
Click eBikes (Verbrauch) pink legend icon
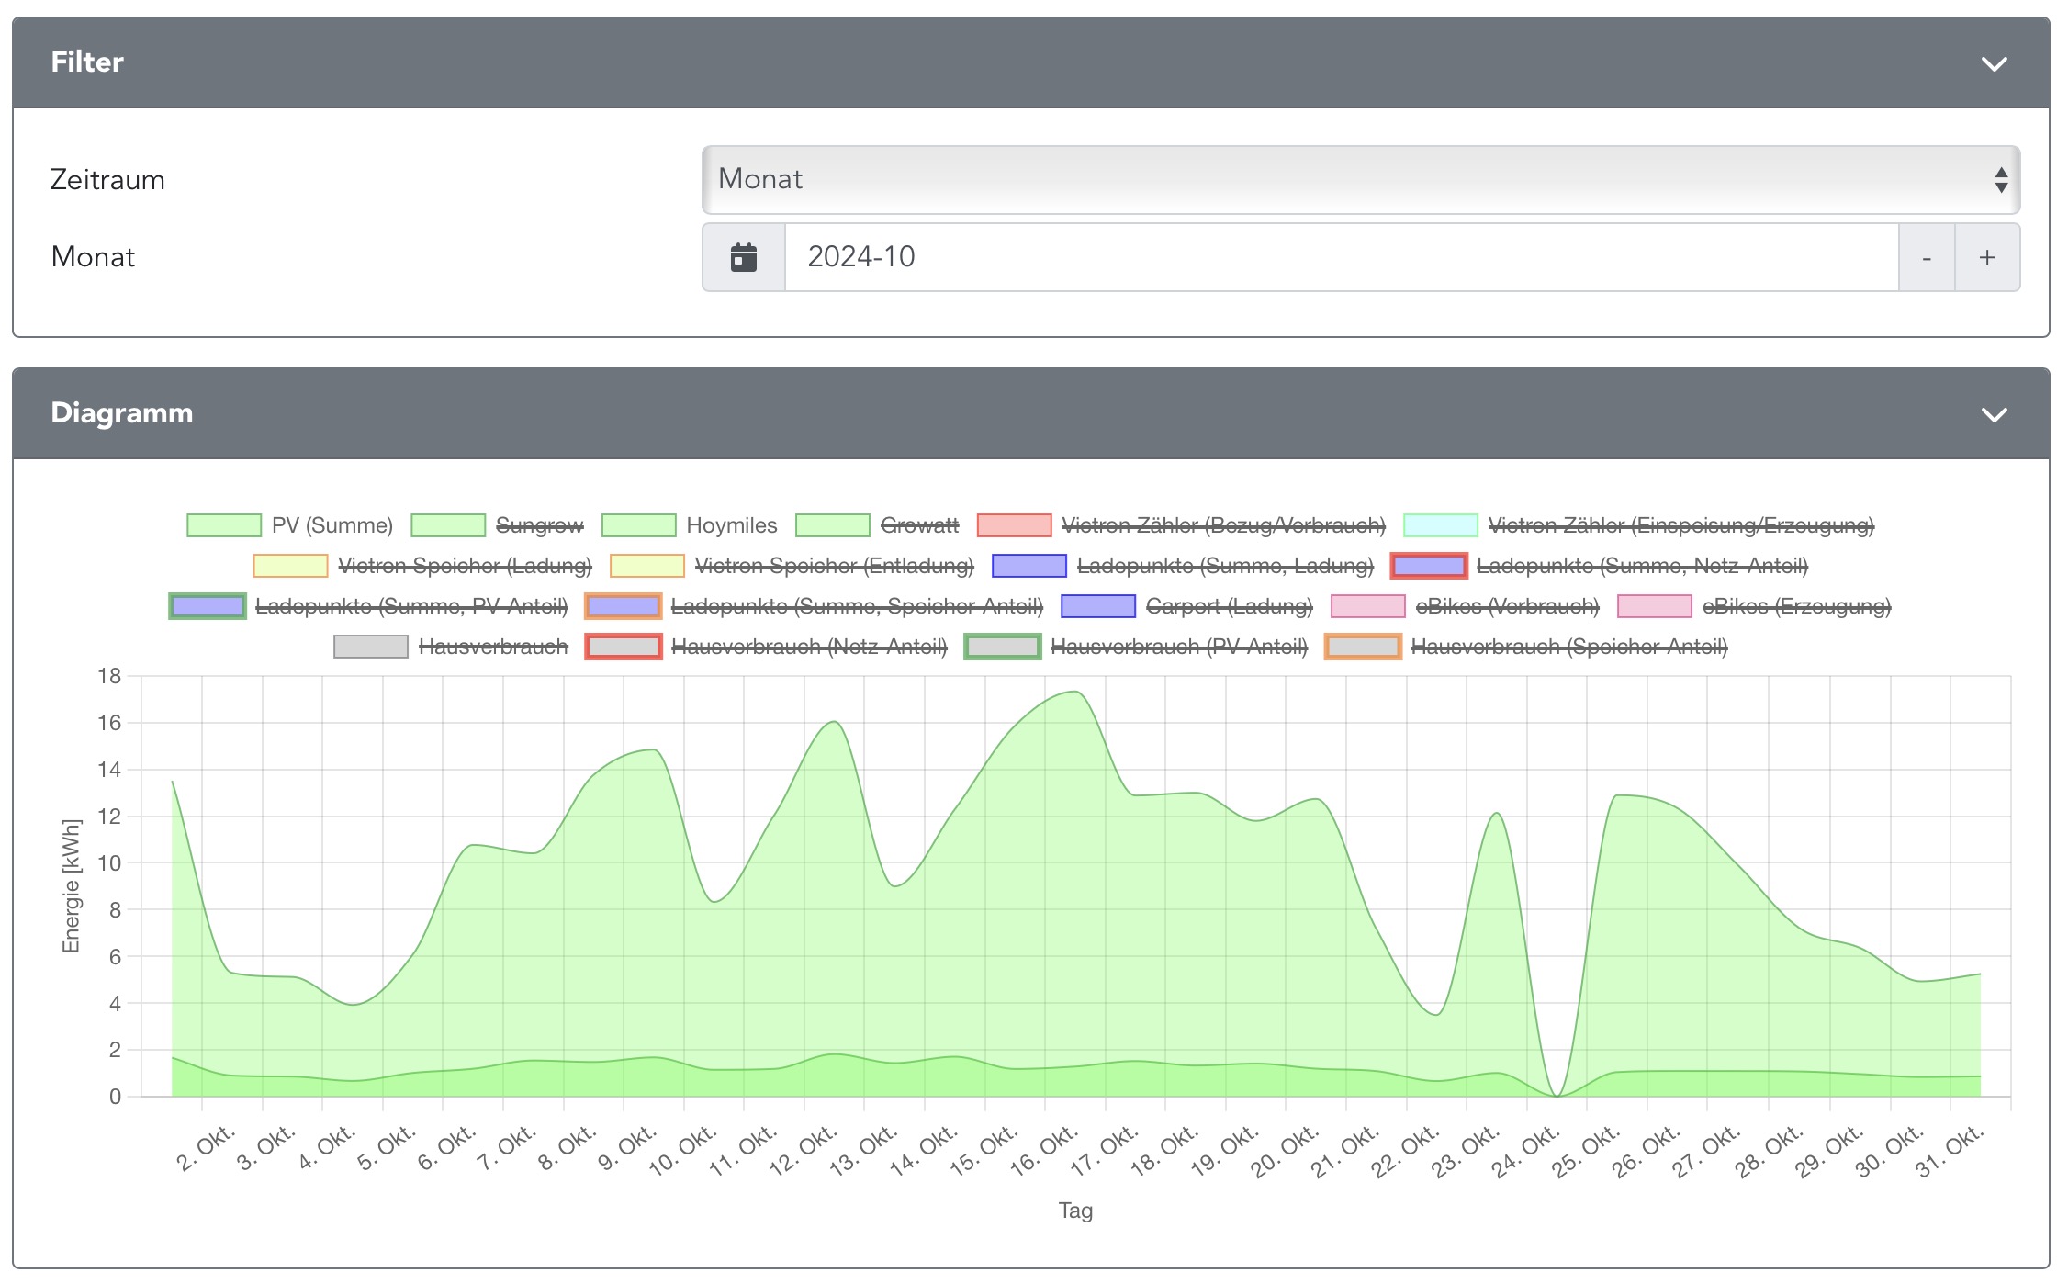tap(1367, 606)
